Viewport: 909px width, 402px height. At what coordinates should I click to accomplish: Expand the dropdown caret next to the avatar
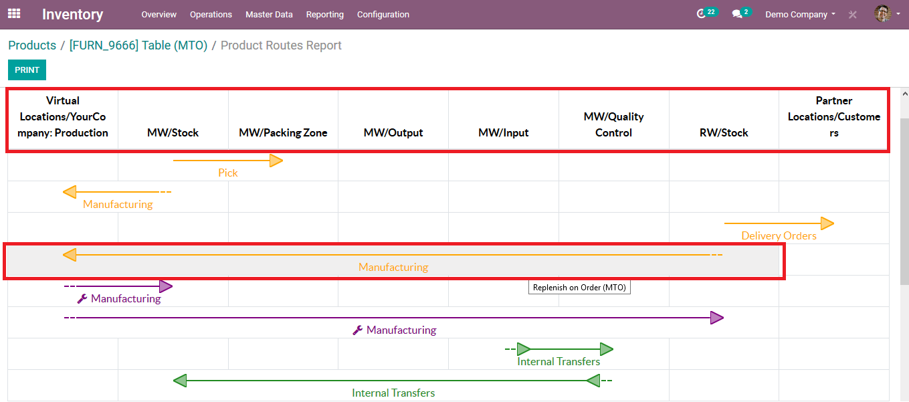tap(898, 13)
